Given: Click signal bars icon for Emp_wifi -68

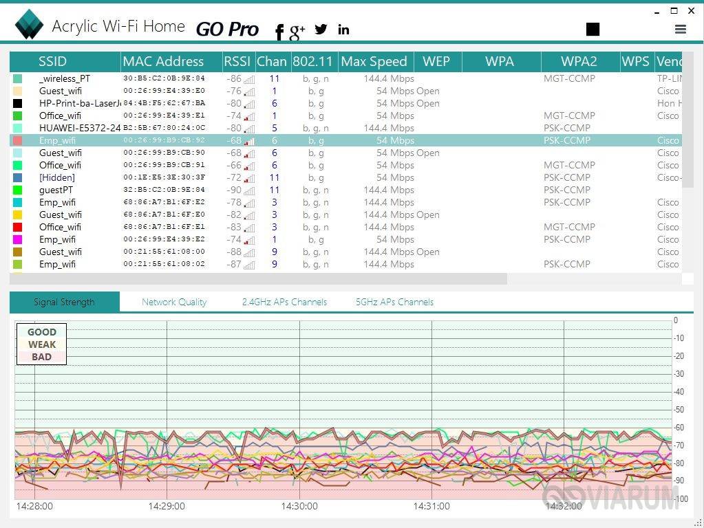Looking at the screenshot, I should click(249, 141).
